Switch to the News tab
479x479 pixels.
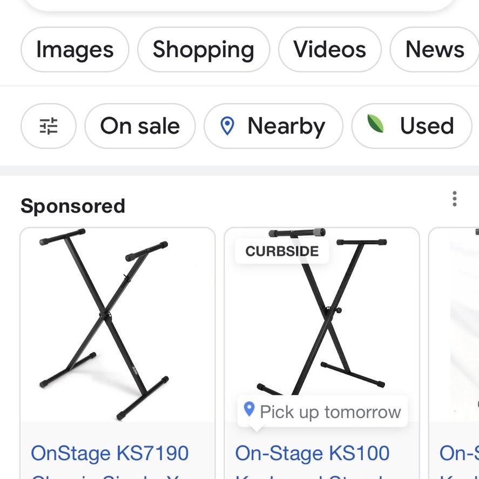[x=434, y=50]
